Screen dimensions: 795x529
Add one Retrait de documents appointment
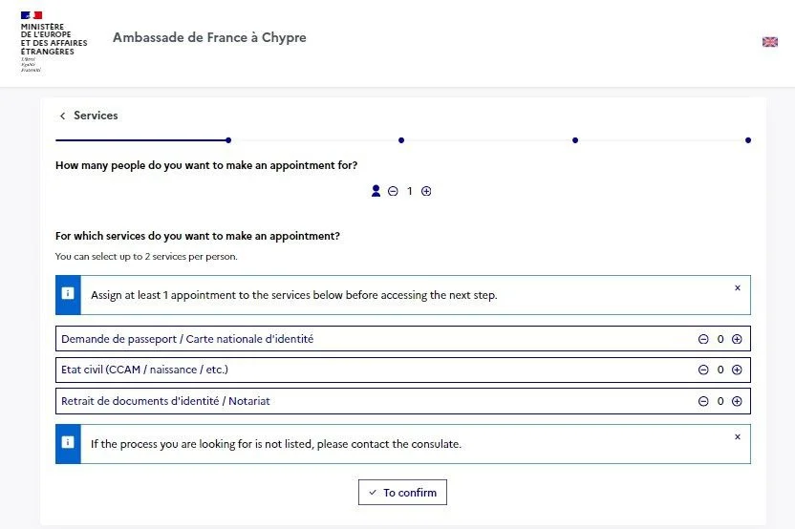coord(737,401)
